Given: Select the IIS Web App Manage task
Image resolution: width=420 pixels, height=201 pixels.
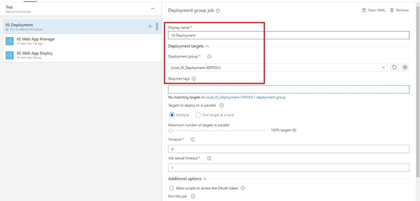Looking at the screenshot, I should pyautogui.click(x=82, y=41).
